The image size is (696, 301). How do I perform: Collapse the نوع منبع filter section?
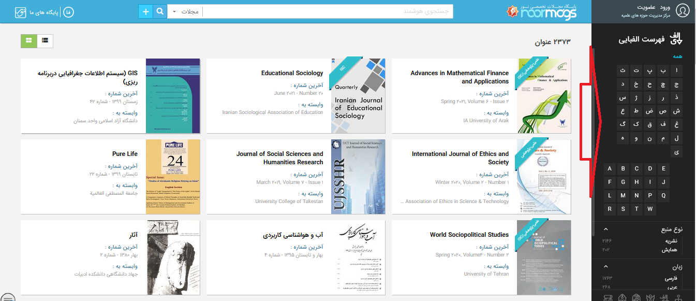click(606, 229)
